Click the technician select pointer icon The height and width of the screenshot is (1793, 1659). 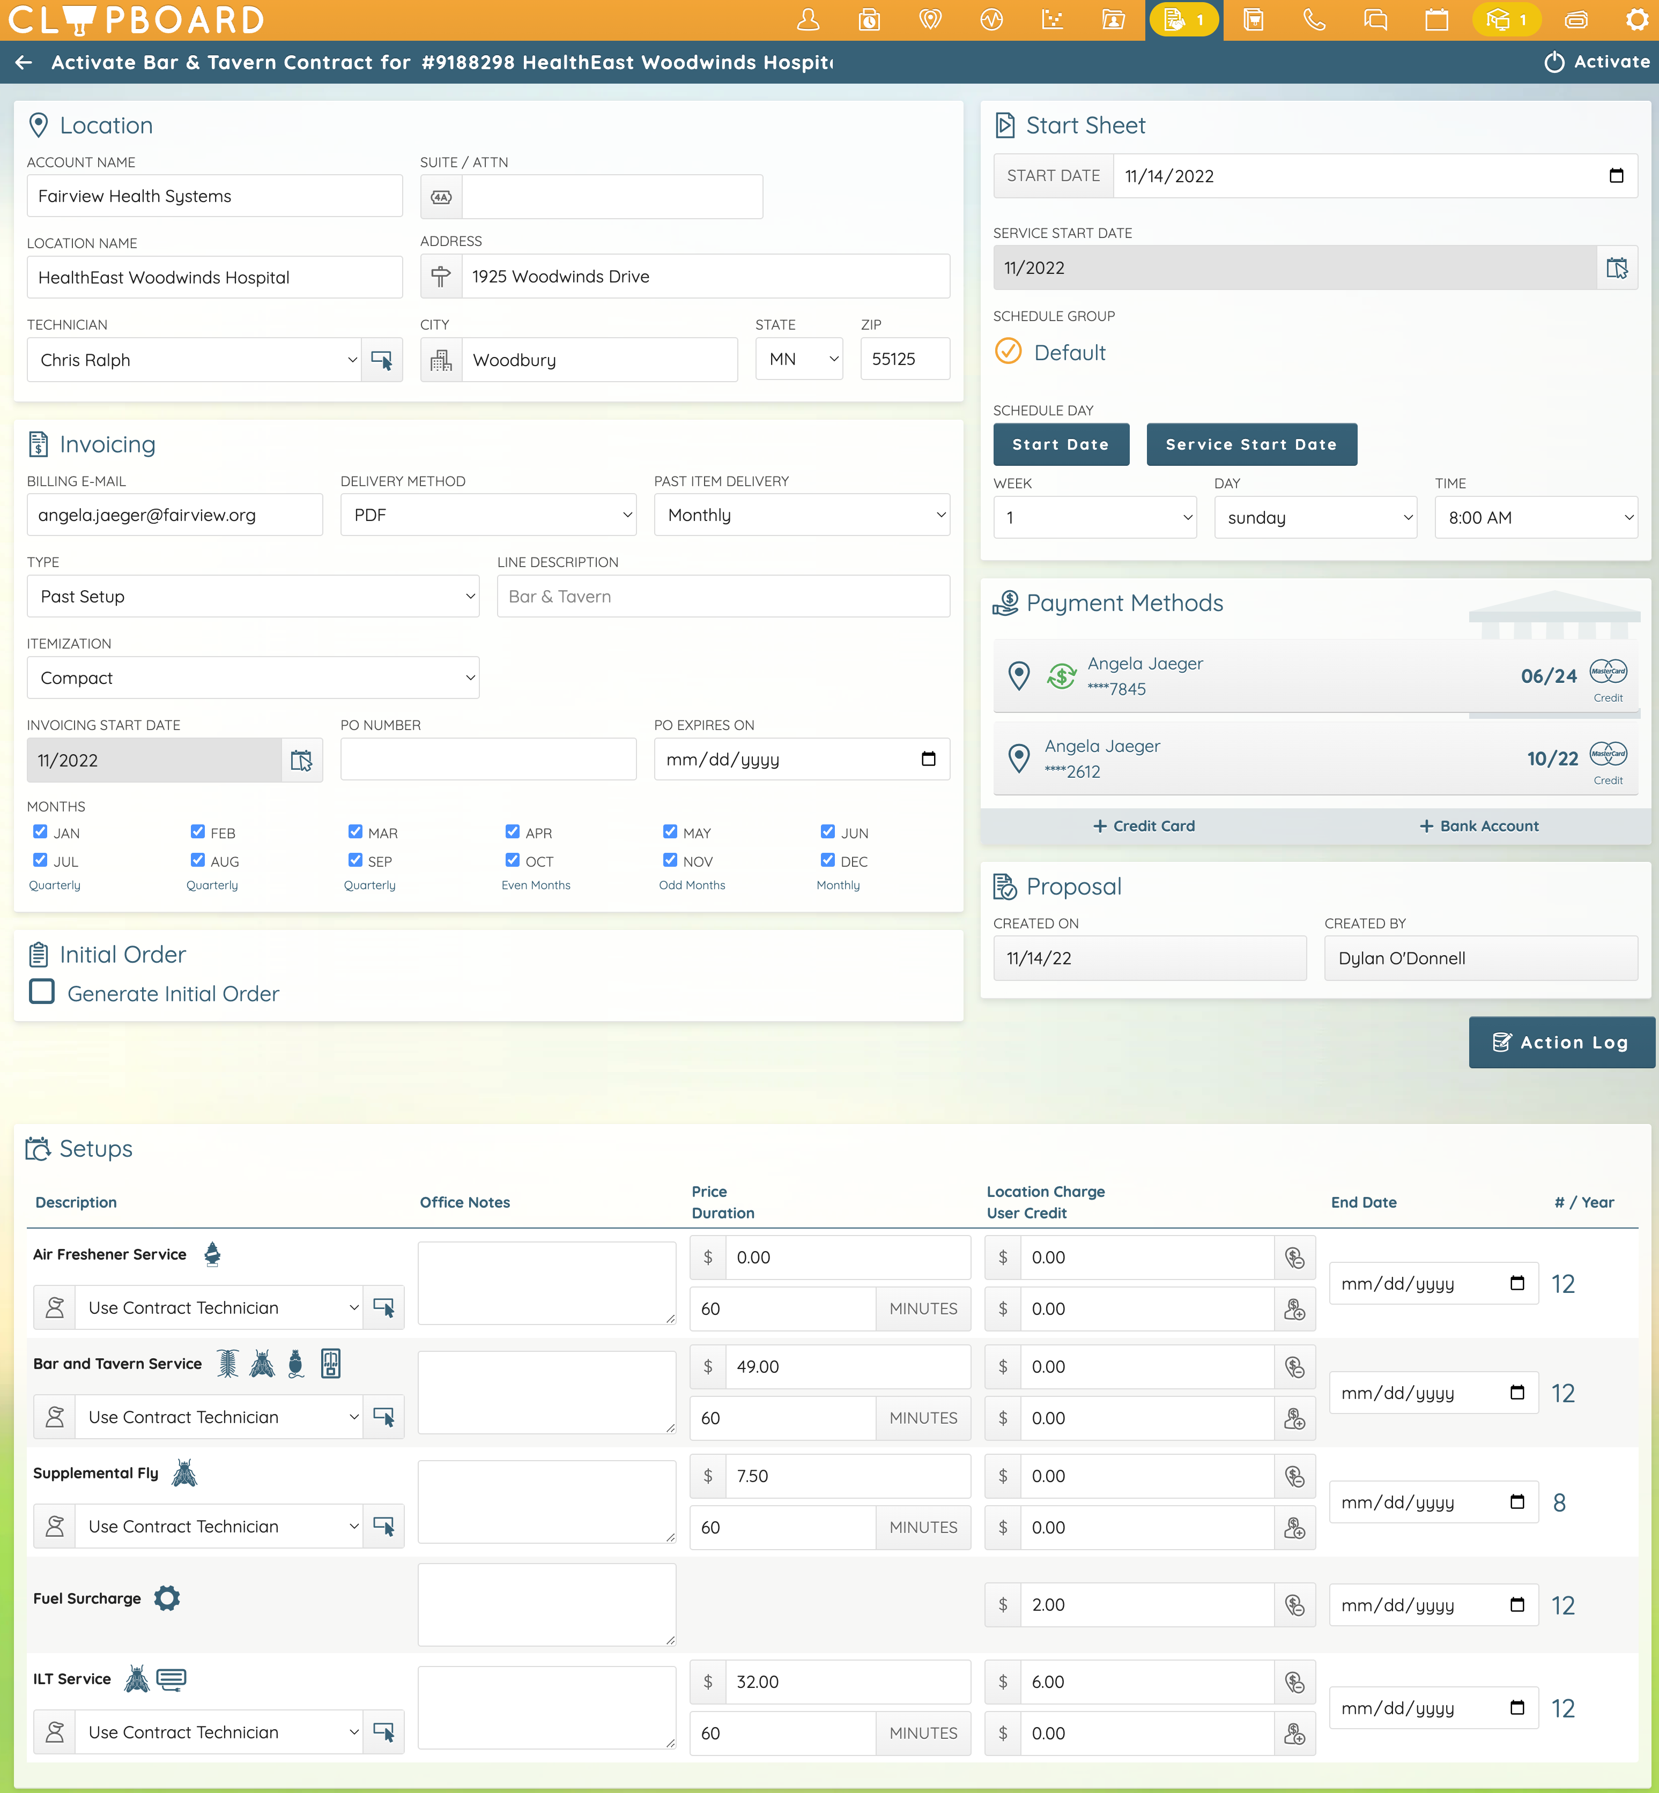click(x=382, y=360)
